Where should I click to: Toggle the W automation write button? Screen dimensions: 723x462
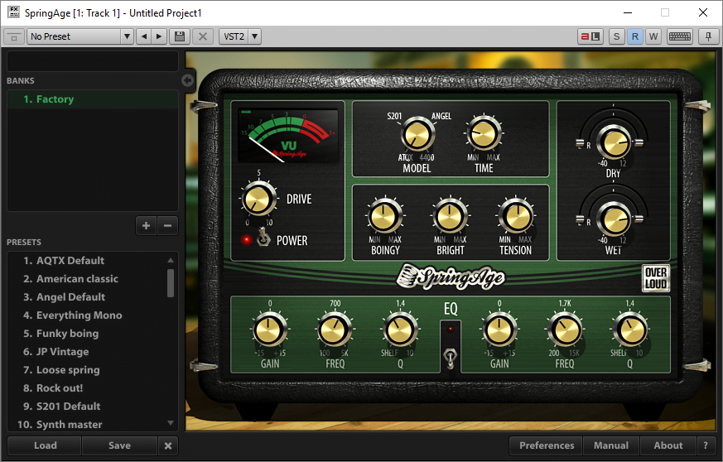tap(653, 36)
